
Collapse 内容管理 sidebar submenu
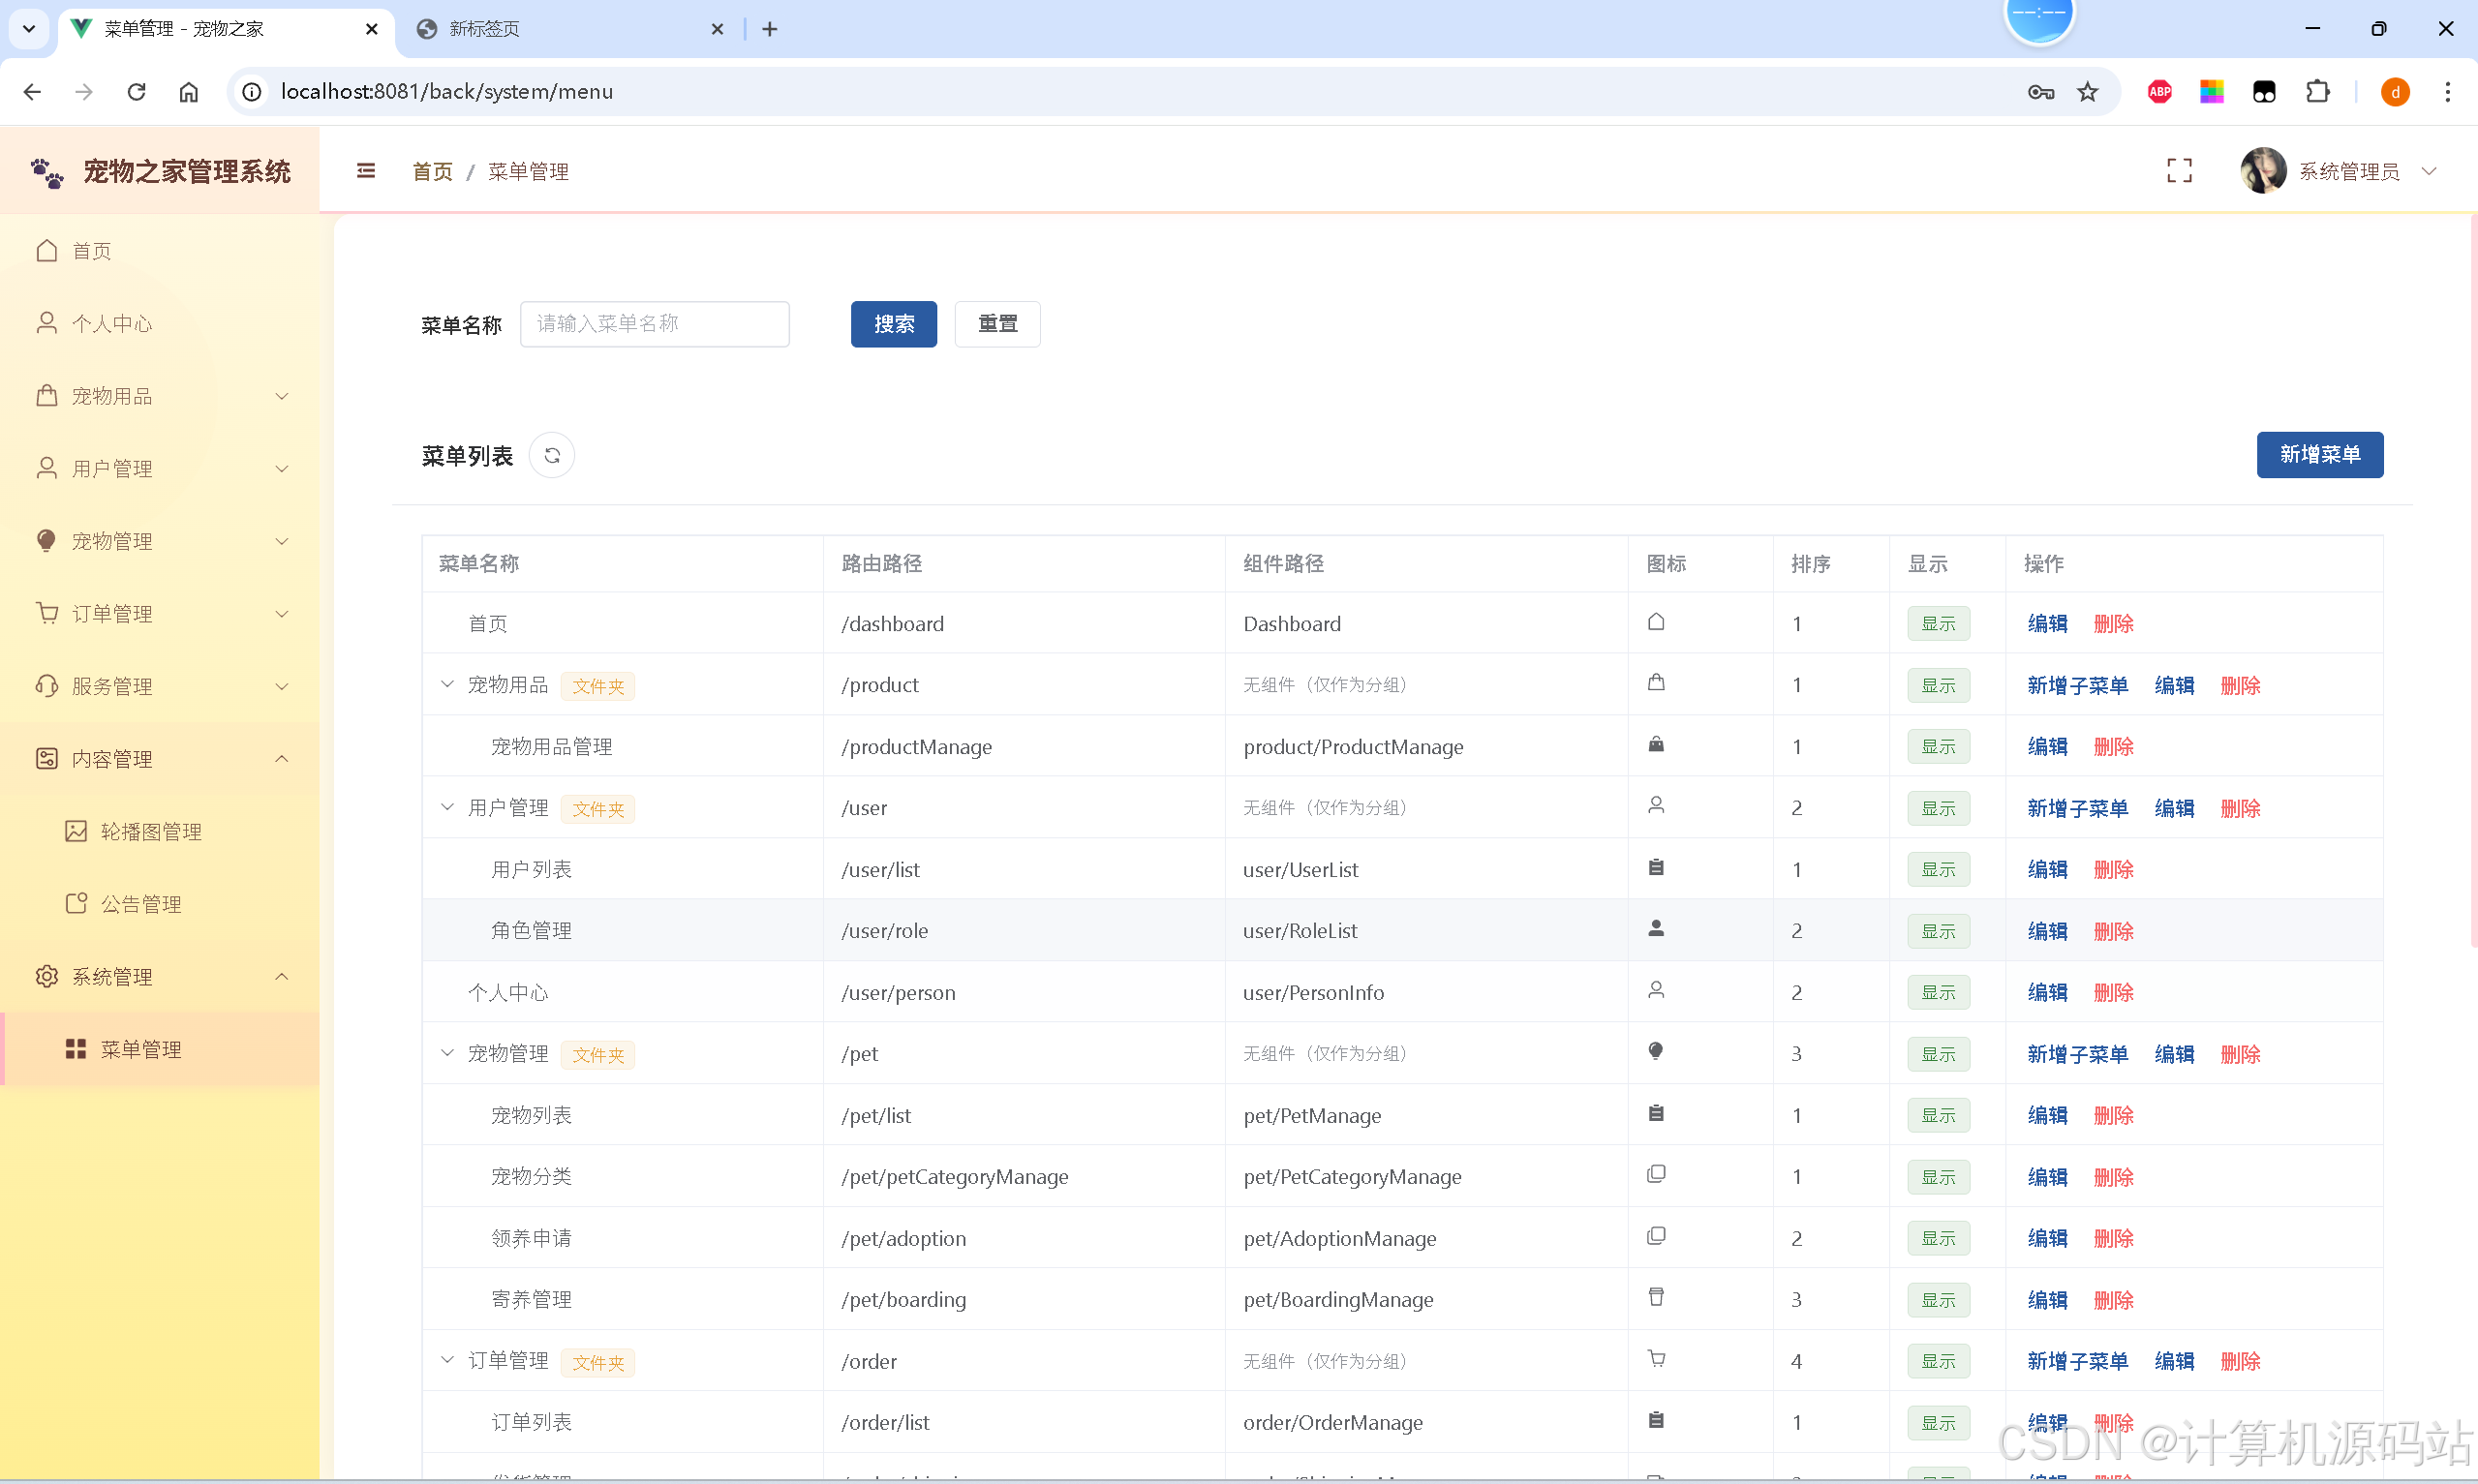click(282, 759)
